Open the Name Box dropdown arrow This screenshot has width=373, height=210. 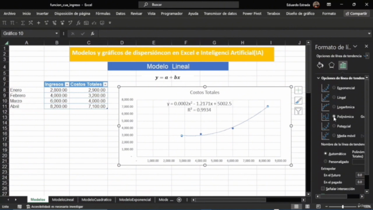(57, 34)
